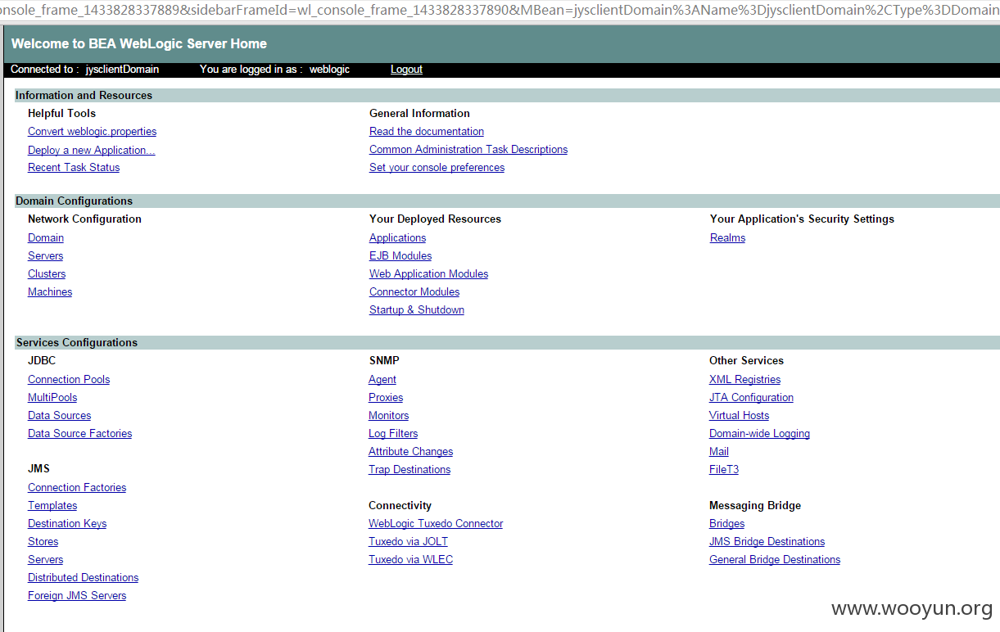Viewport: 1000px width, 632px height.
Task: Open General Bridge Destinations link
Action: click(x=775, y=560)
